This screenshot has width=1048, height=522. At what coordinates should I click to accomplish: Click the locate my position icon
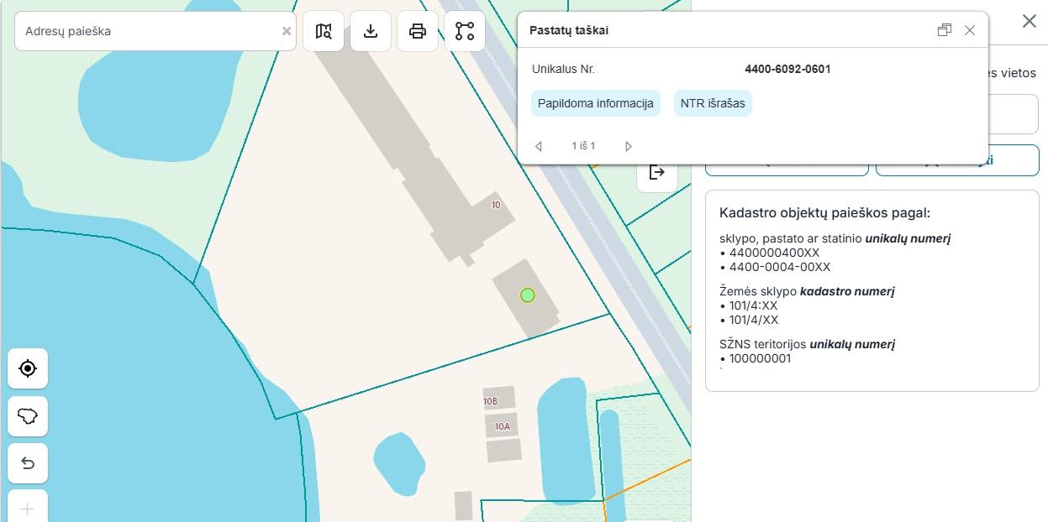click(x=28, y=368)
